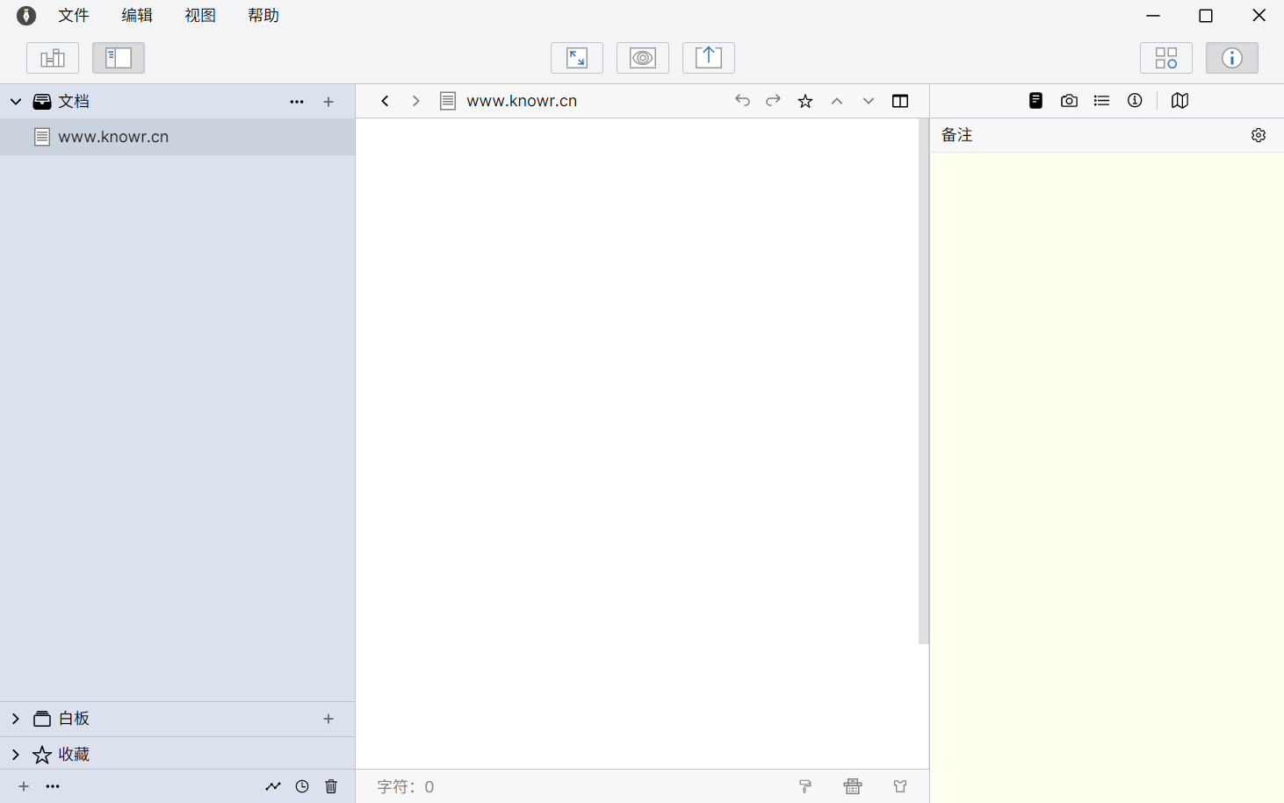1284x803 pixels.
Task: Undo the last edit
Action: coord(742,101)
